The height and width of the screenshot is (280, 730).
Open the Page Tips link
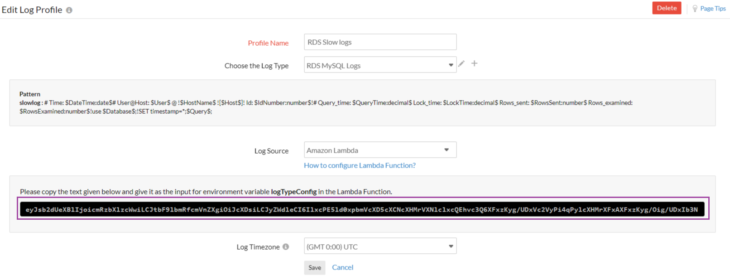(713, 9)
